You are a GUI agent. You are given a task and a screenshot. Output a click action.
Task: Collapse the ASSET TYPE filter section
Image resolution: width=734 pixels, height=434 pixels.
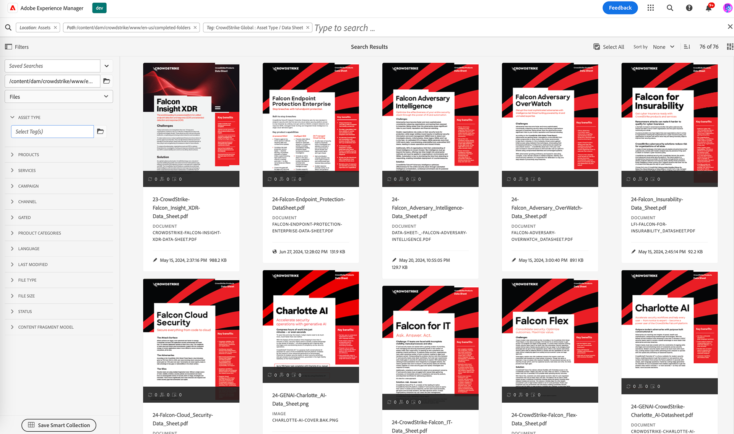pos(13,117)
